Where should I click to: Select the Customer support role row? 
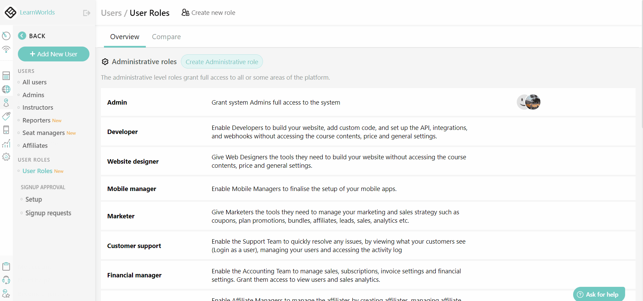pyautogui.click(x=368, y=246)
